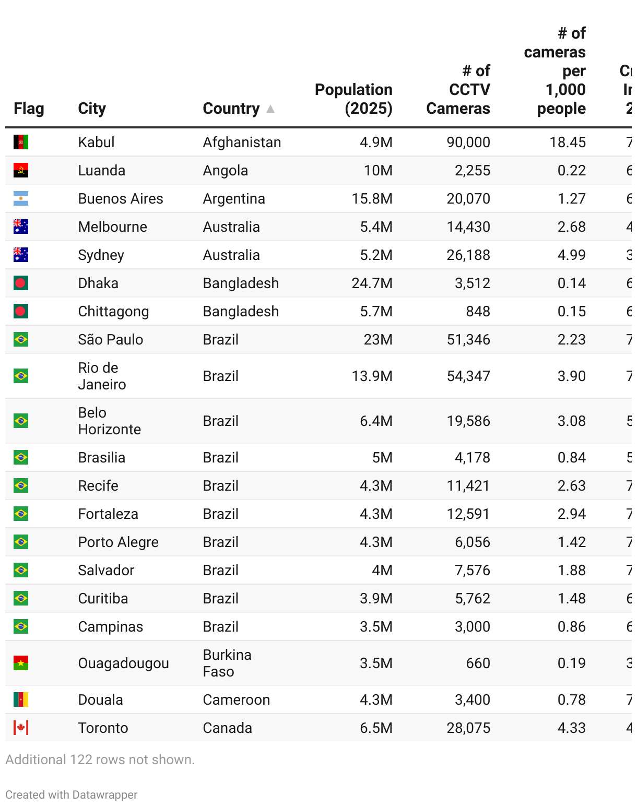Click the Burkina Faso flag beside Ouagadougou
Viewport: 637px width, 807px height.
21,663
